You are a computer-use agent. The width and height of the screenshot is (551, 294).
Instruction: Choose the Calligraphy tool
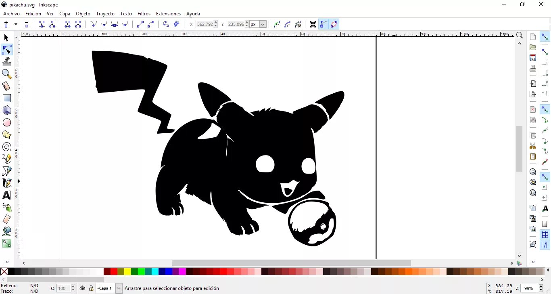6,183
